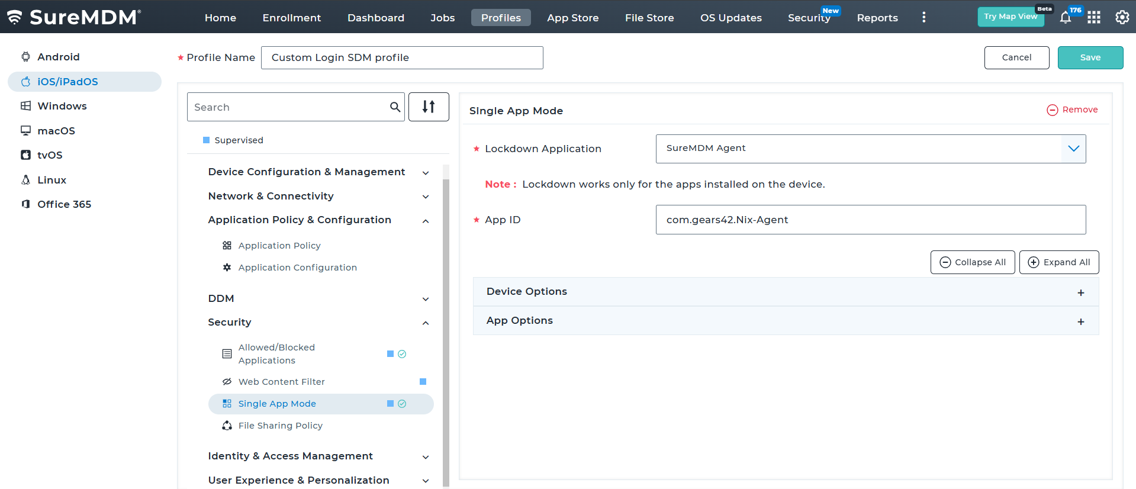The width and height of the screenshot is (1136, 489).
Task: Click the Application Policy icon
Action: 227,246
